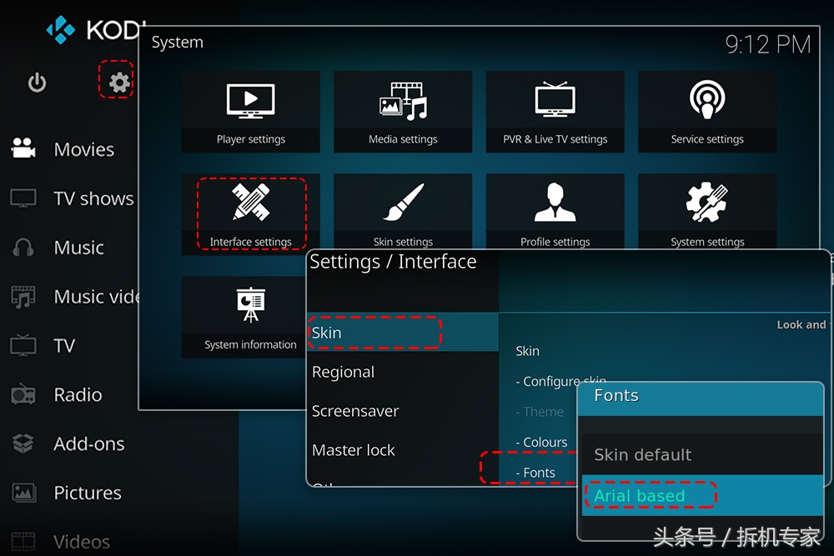This screenshot has height=556, width=834.
Task: Click the Pictures icon
Action: point(23,493)
